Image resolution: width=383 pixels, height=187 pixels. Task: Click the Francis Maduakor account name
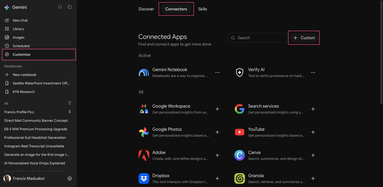click(x=29, y=178)
